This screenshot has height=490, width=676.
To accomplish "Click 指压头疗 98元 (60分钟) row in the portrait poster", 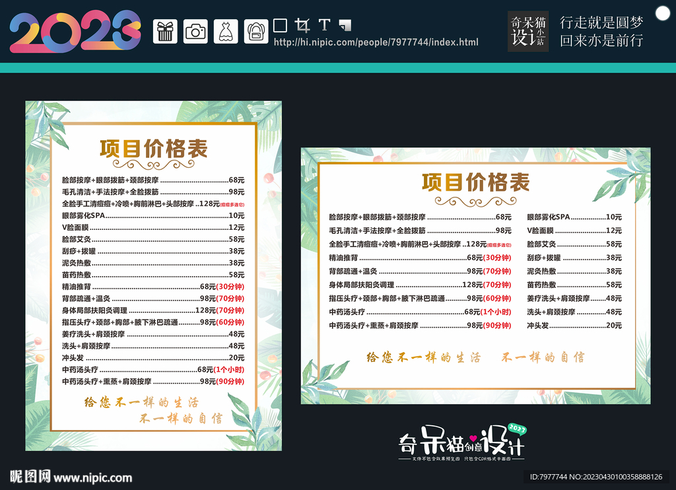I will [x=153, y=322].
